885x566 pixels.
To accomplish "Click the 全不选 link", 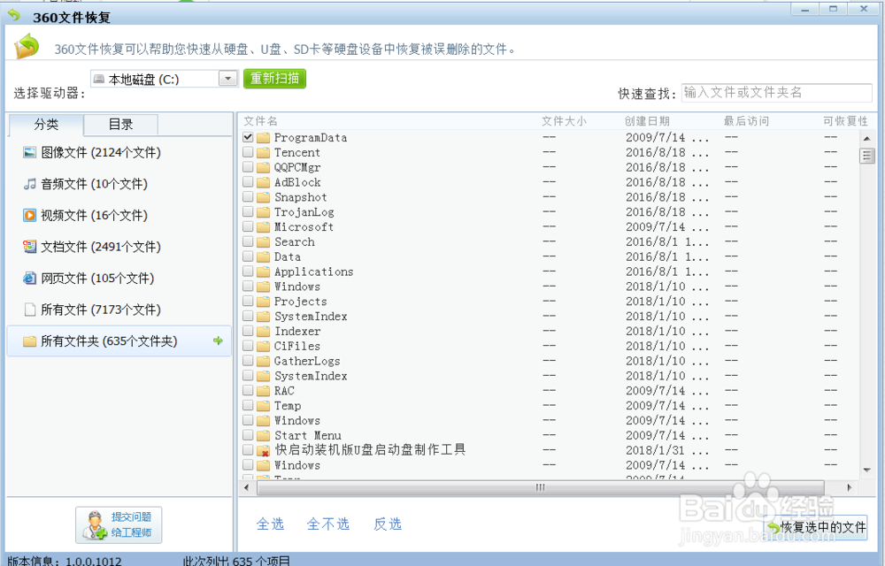I will pos(328,524).
